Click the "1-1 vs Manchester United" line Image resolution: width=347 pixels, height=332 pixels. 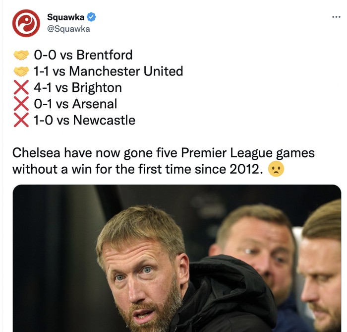pos(108,71)
